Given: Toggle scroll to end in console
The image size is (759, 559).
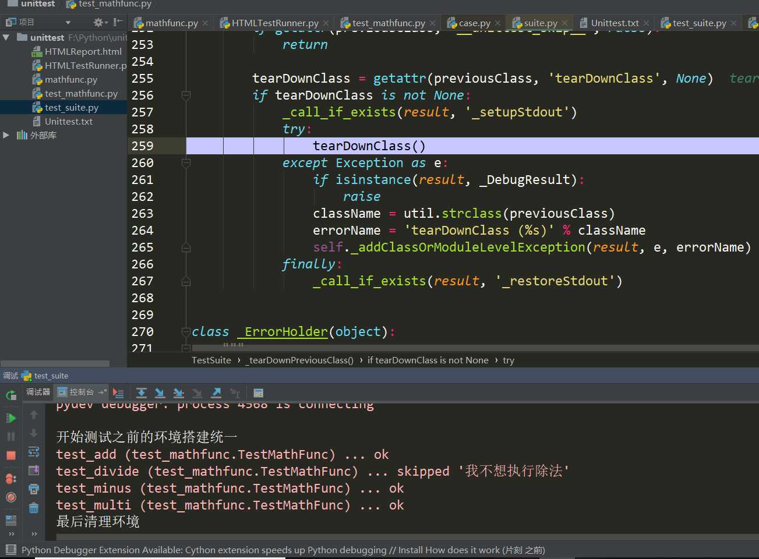Looking at the screenshot, I should tap(34, 470).
